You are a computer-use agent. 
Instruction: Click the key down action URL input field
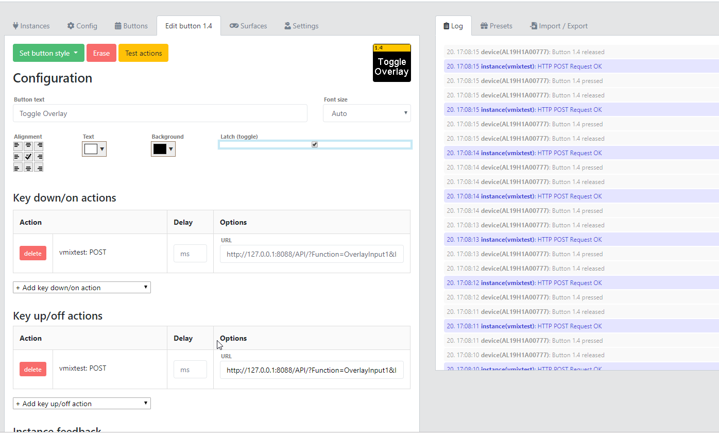point(312,254)
